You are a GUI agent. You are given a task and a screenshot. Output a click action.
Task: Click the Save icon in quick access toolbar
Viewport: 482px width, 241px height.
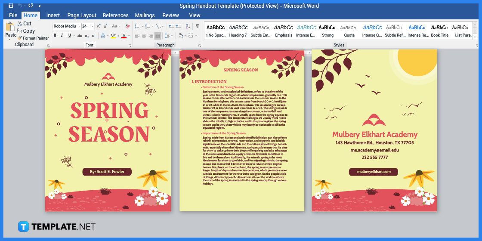click(x=11, y=6)
